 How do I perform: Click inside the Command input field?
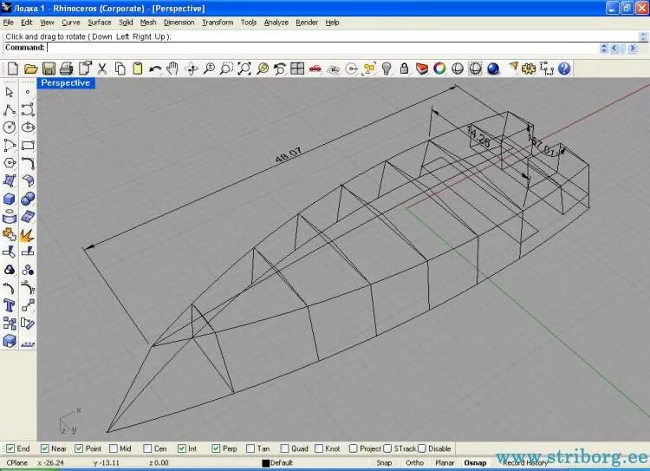click(x=322, y=48)
